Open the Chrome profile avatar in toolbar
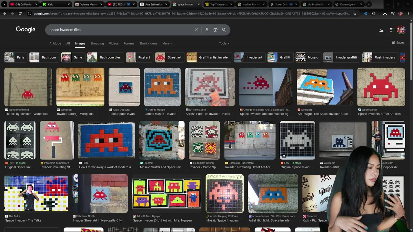This screenshot has width=413, height=232. [x=400, y=14]
